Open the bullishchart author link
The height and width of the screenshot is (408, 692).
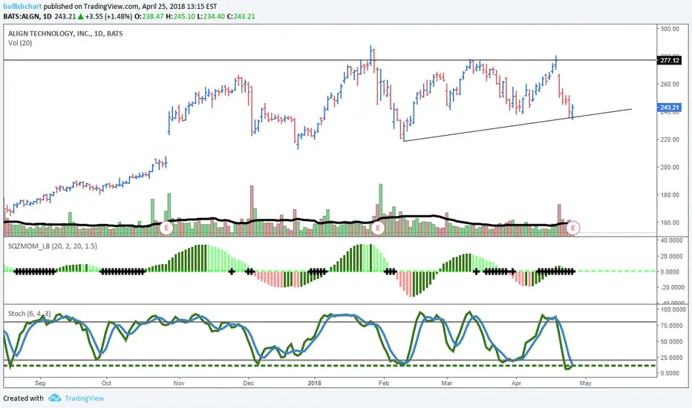pos(22,7)
